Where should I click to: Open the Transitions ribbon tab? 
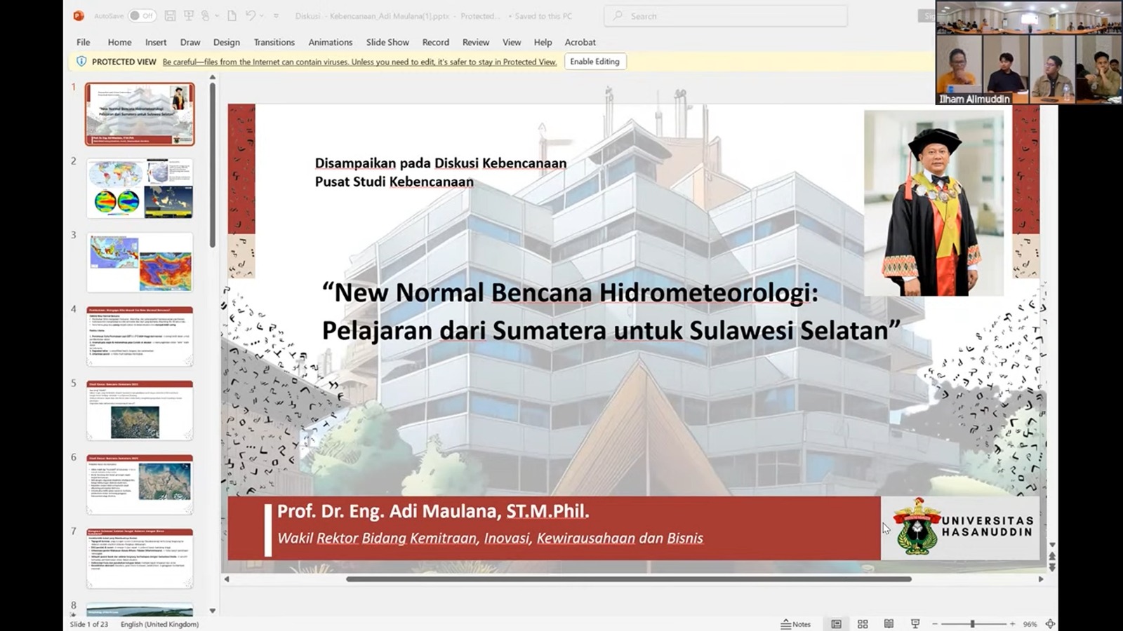point(274,42)
